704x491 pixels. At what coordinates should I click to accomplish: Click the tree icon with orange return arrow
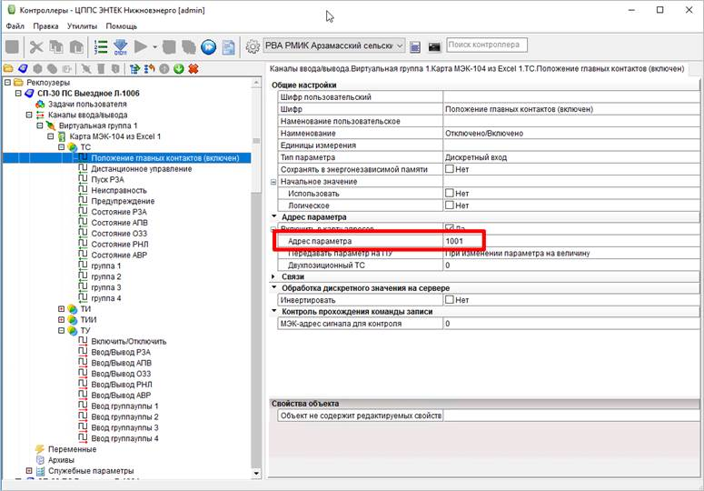pos(150,69)
